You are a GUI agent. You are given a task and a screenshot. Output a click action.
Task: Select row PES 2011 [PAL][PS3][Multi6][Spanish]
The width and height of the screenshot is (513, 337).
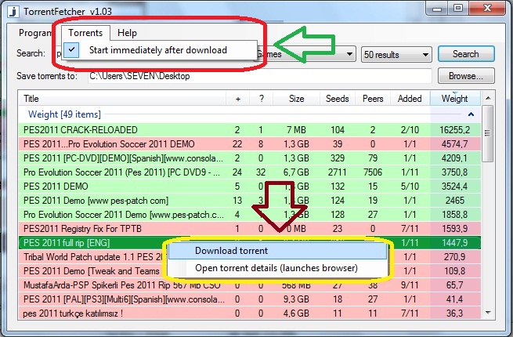tap(250, 299)
